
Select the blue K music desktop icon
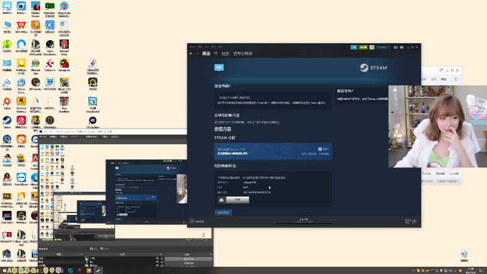click(x=50, y=27)
